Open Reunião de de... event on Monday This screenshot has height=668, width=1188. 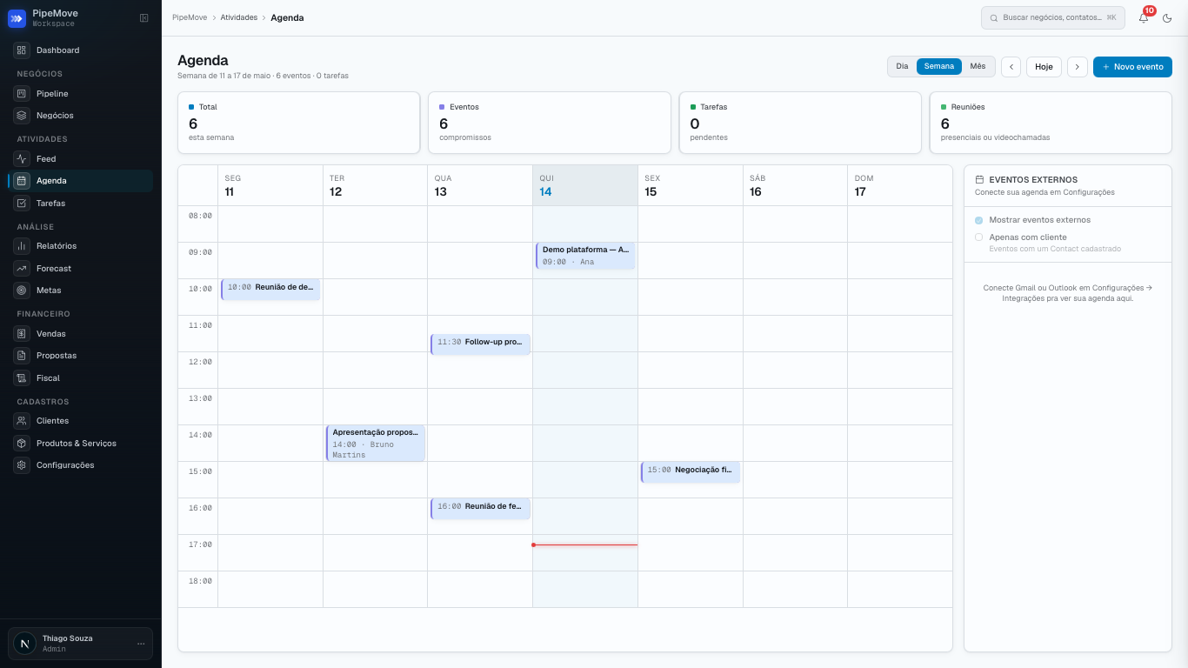[x=270, y=290]
